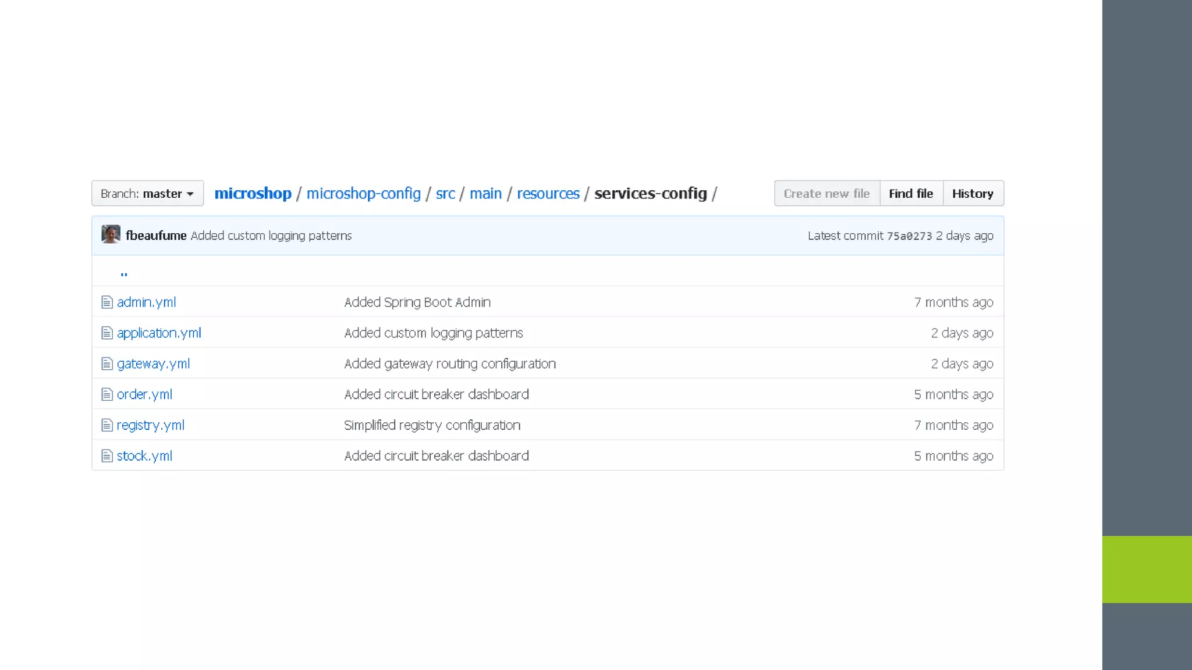Open the 'Simplified registry configuration' commit message

point(432,425)
